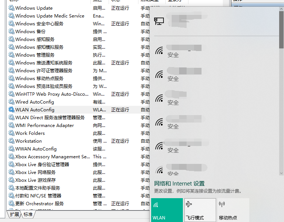
Task: Click gear icon of Windows 许可证管理器服务
Action: [12, 70]
